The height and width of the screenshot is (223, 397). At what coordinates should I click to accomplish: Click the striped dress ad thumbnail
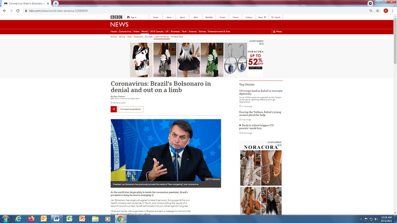(189, 59)
